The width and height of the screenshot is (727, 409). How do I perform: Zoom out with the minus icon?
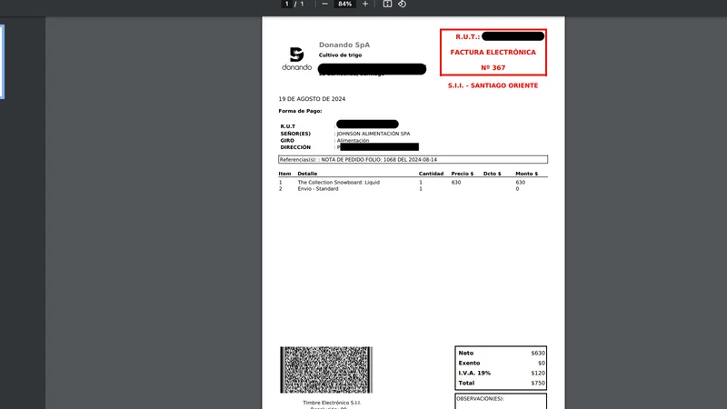tap(324, 4)
